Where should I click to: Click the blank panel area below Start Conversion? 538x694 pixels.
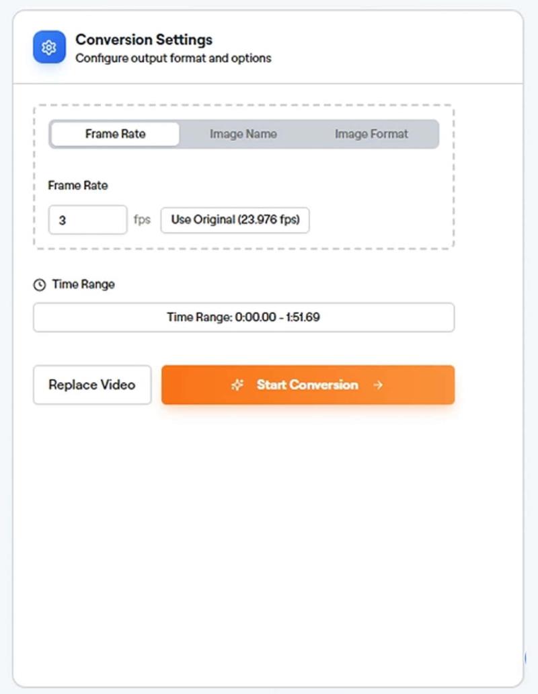tap(269, 538)
